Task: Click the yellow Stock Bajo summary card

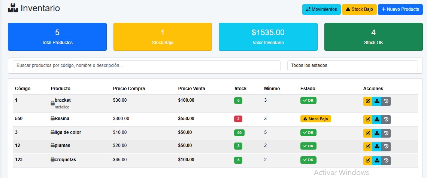Action: 163,37
